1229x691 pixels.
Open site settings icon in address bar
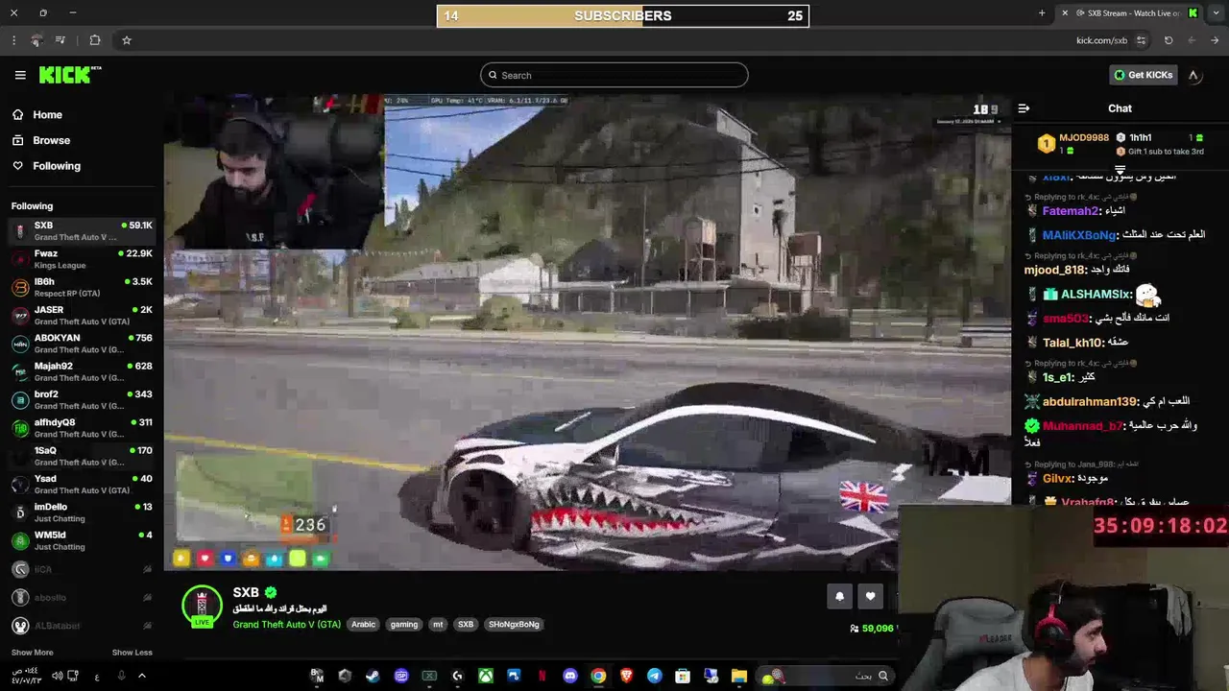pos(1141,40)
